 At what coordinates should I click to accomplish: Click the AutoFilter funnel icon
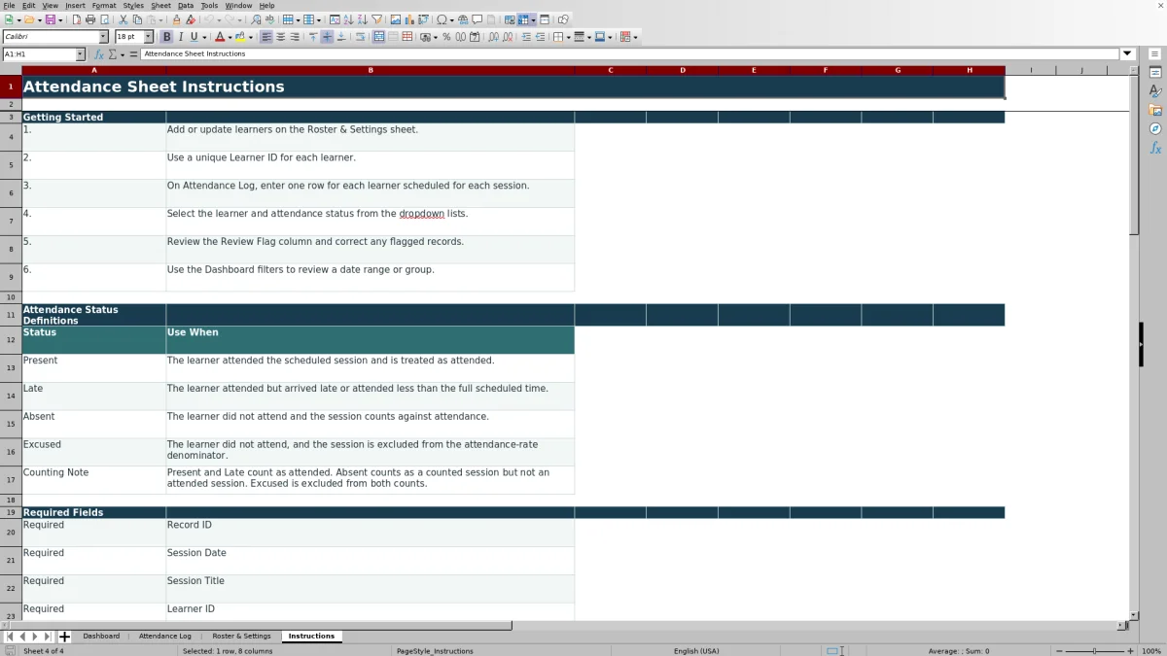point(376,19)
